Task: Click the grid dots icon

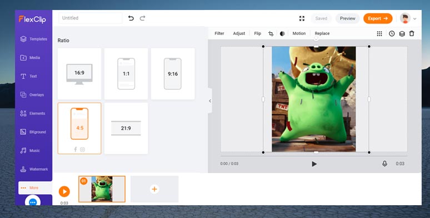Action: pos(379,34)
